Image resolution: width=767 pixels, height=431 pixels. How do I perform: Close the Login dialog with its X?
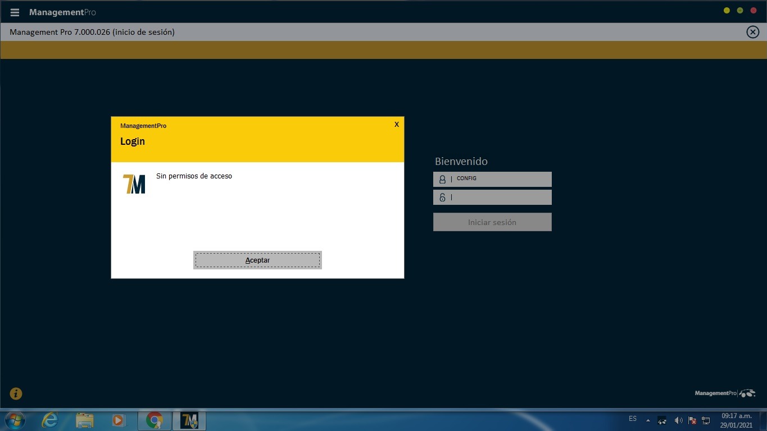tap(397, 125)
